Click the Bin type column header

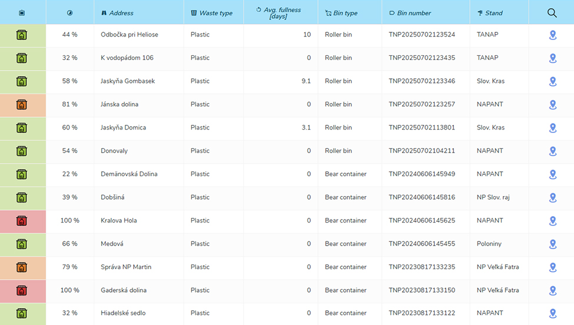coord(345,13)
